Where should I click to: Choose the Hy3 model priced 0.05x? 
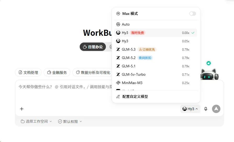point(156,41)
